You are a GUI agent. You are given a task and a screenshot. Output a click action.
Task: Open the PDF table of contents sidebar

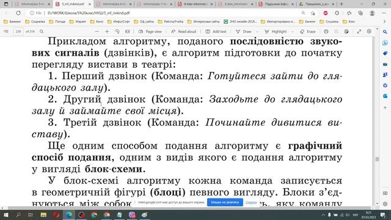coord(6,32)
